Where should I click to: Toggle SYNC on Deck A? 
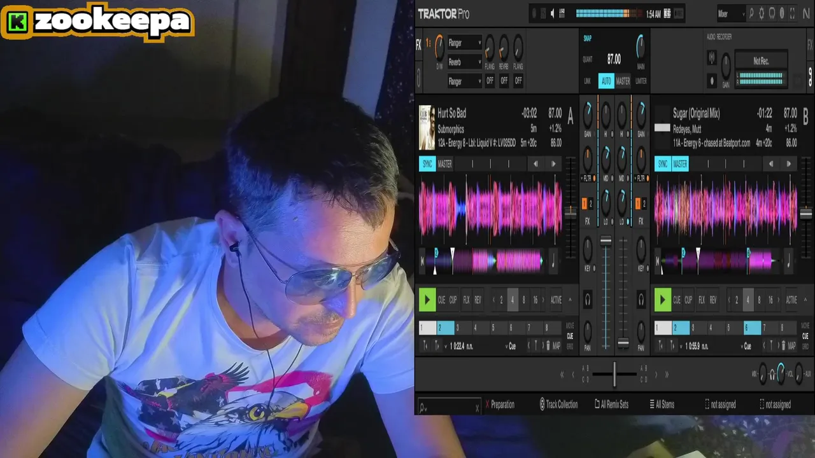point(427,164)
